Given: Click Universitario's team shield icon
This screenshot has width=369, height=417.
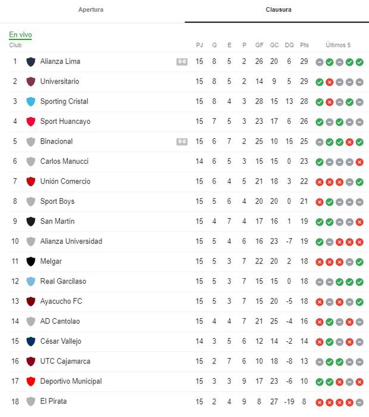Looking at the screenshot, I should coord(31,82).
